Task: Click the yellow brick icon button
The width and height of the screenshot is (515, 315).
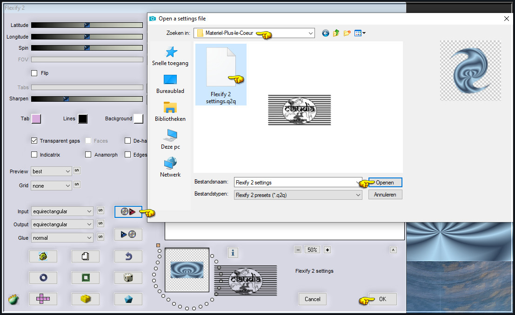Action: click(x=86, y=299)
